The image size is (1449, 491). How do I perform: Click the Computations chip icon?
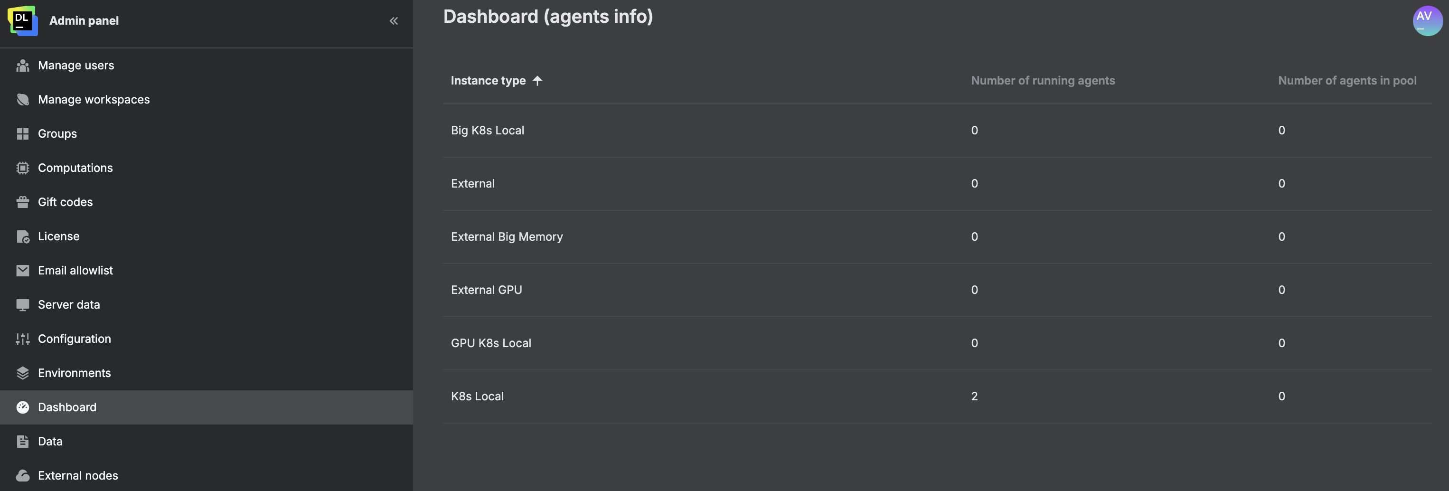pos(22,168)
